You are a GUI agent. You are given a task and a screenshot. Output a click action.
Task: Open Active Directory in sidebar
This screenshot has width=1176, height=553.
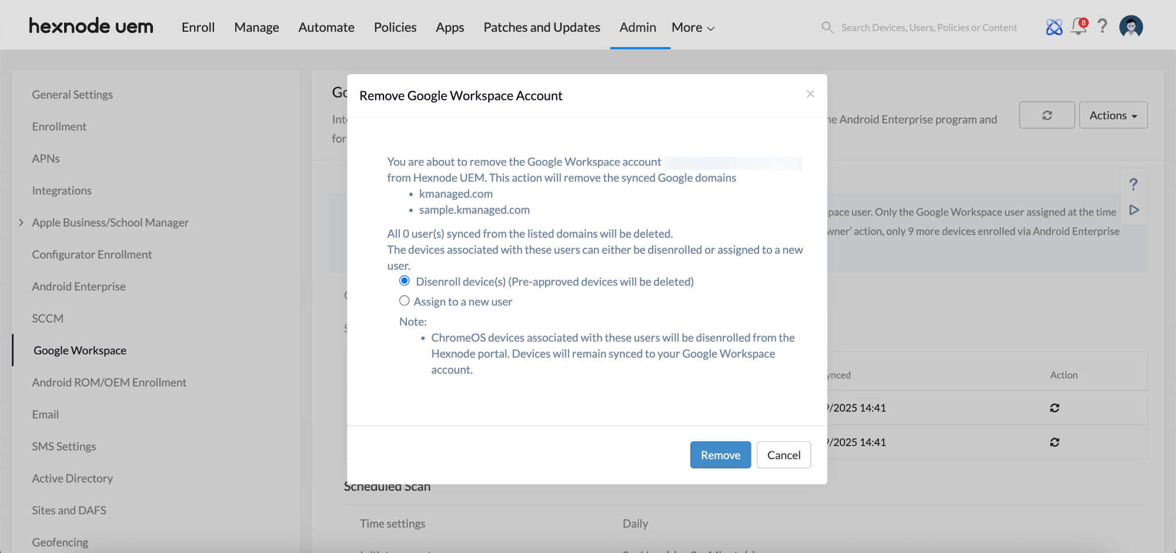point(72,478)
